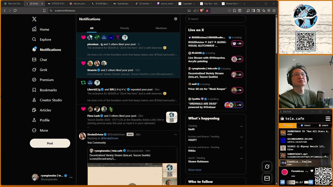
Task: Open Explore in the X sidebar
Action: [42, 39]
